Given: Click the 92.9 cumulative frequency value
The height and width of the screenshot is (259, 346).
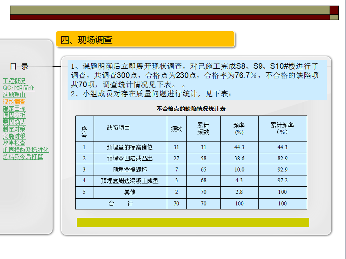Looking at the screenshot, I should 282,169.
